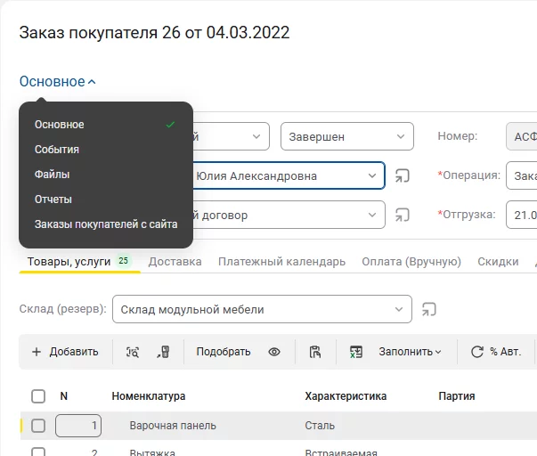Open the Заполнить dropdown menu
Screen dimensions: 537x456
pos(410,352)
